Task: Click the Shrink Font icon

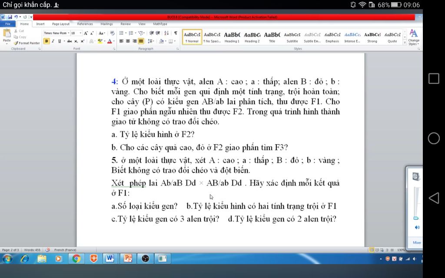Action: [x=92, y=33]
